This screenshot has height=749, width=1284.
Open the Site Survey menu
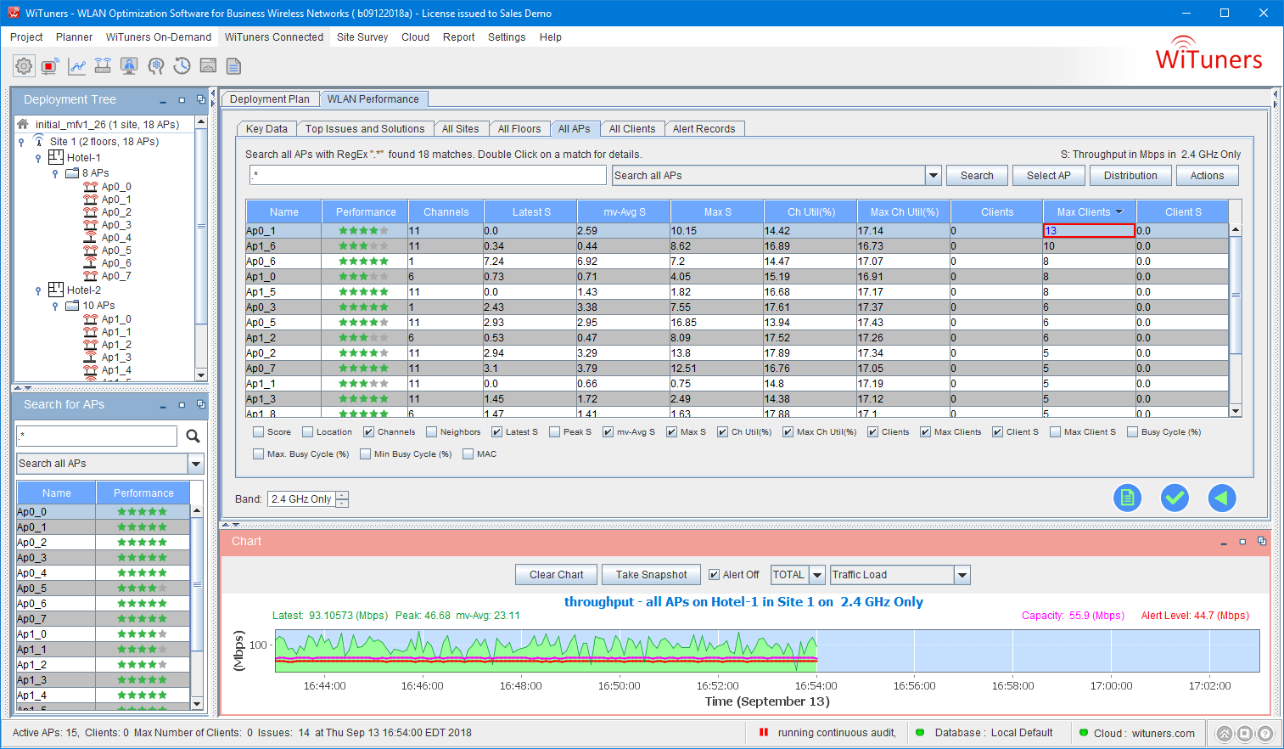point(362,37)
